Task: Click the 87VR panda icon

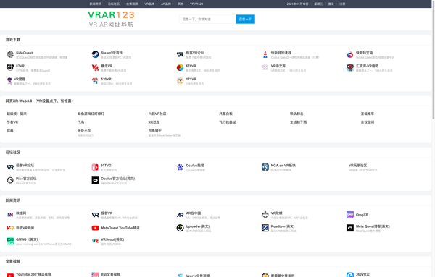Action: click(x=10, y=67)
